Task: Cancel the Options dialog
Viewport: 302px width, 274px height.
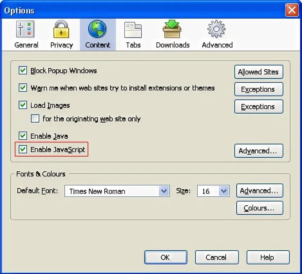Action: (217, 257)
